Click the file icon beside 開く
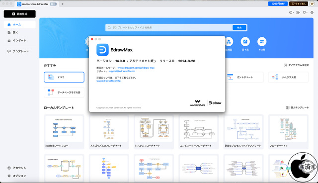 (x=9, y=32)
